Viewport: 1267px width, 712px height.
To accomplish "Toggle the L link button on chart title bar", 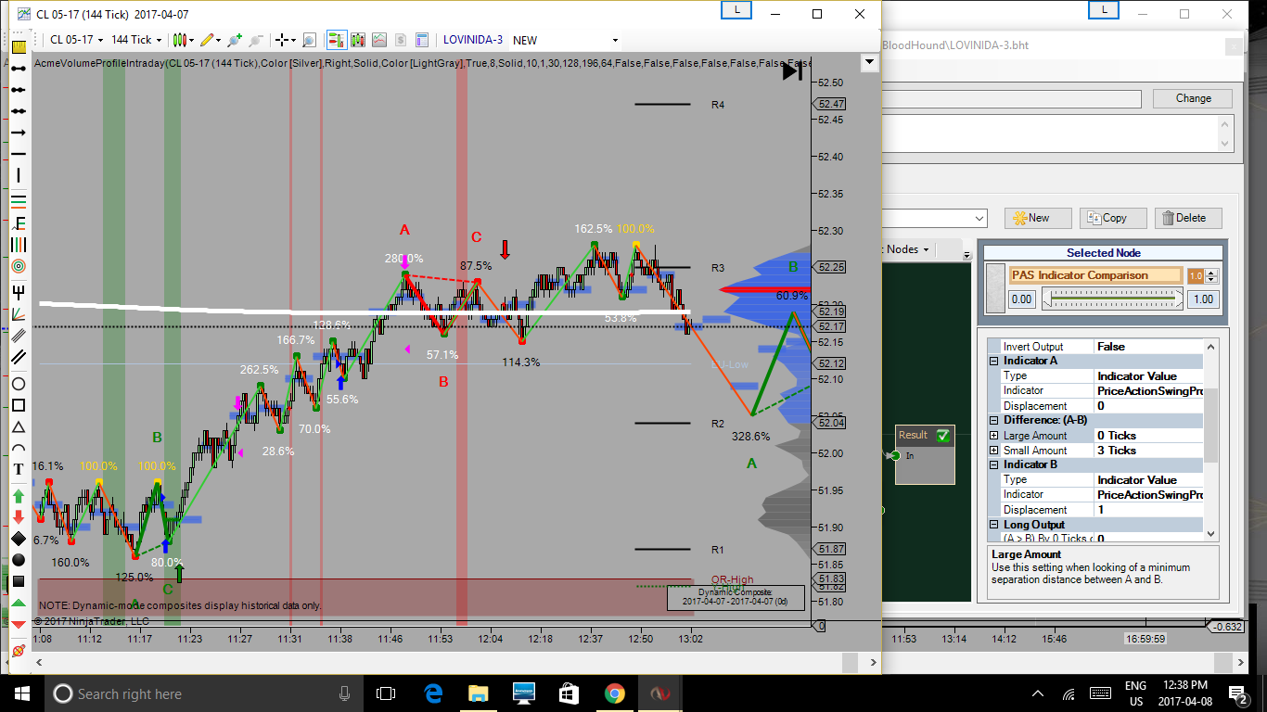I will click(736, 10).
